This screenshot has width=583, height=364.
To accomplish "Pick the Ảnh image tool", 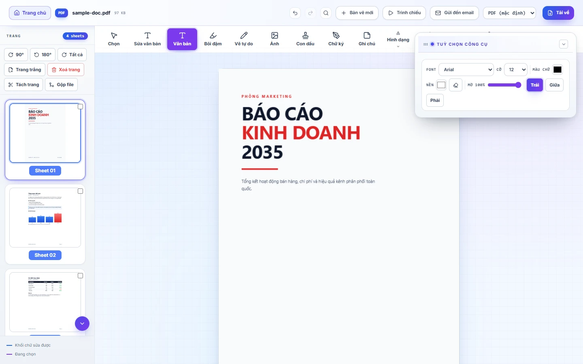I will 274,39.
